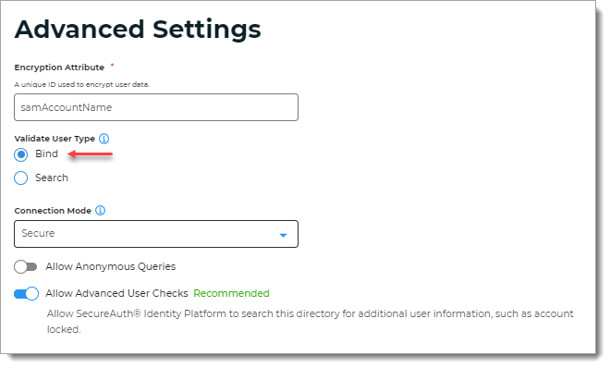610x368 pixels.
Task: Click the Connection Mode dropdown arrow
Action: pyautogui.click(x=283, y=235)
